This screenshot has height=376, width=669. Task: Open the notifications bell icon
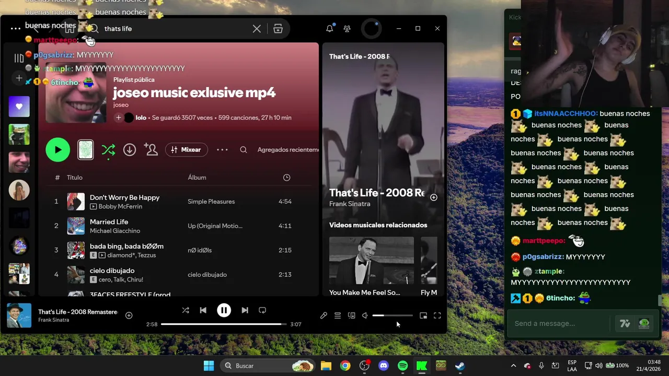click(330, 29)
